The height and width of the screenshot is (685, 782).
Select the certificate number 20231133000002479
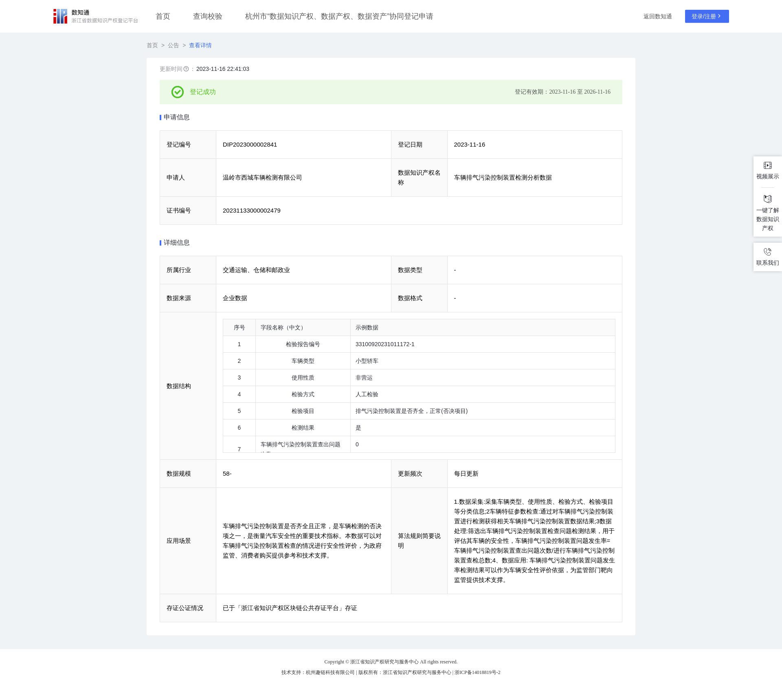point(252,211)
